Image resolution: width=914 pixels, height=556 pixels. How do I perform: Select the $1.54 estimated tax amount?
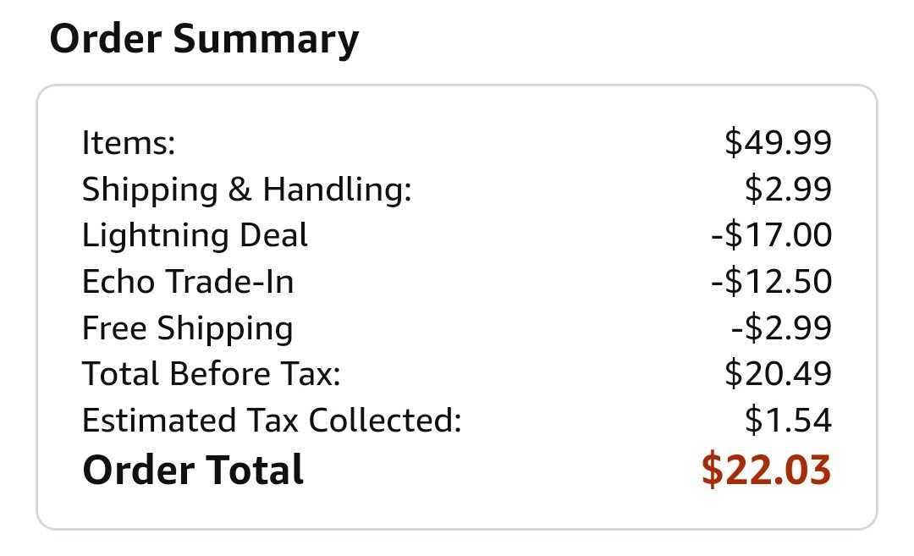(788, 420)
